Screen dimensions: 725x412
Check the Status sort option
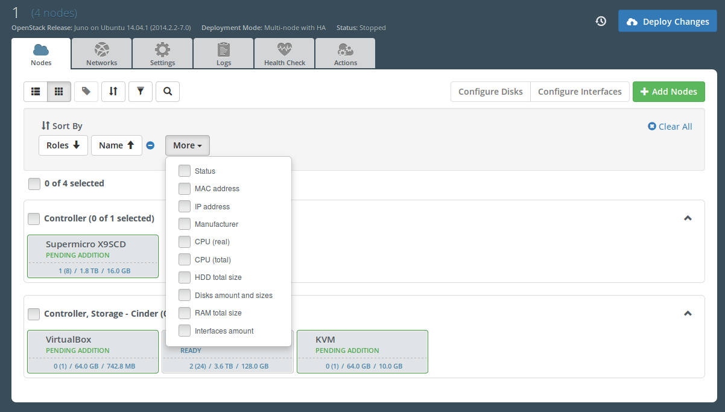pos(185,171)
